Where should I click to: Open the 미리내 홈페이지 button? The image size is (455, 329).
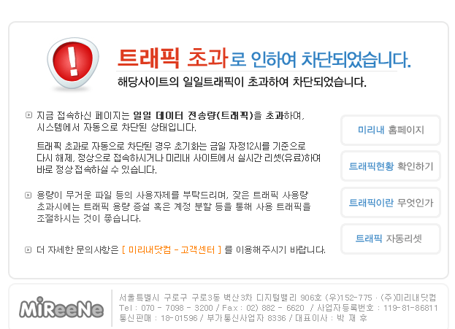click(x=391, y=130)
